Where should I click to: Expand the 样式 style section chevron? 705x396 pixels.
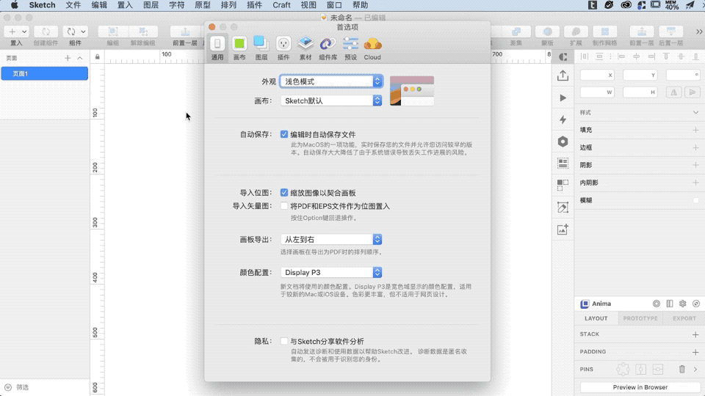[x=695, y=113]
